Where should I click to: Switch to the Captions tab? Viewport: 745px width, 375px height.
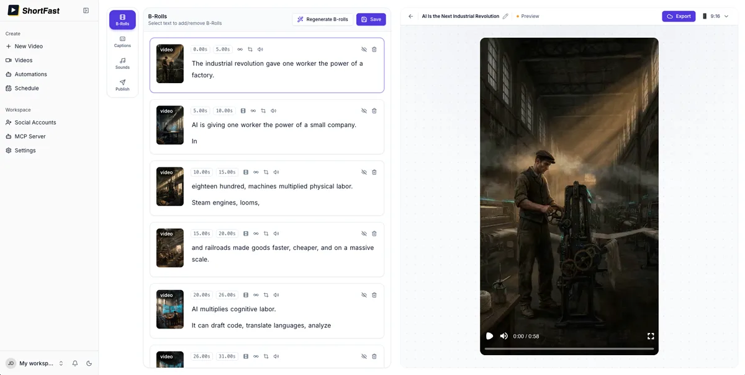pyautogui.click(x=122, y=42)
